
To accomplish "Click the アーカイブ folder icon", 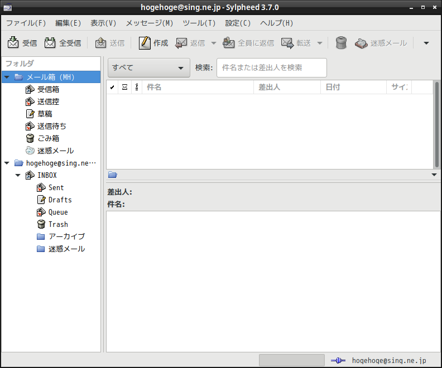I will coord(41,236).
